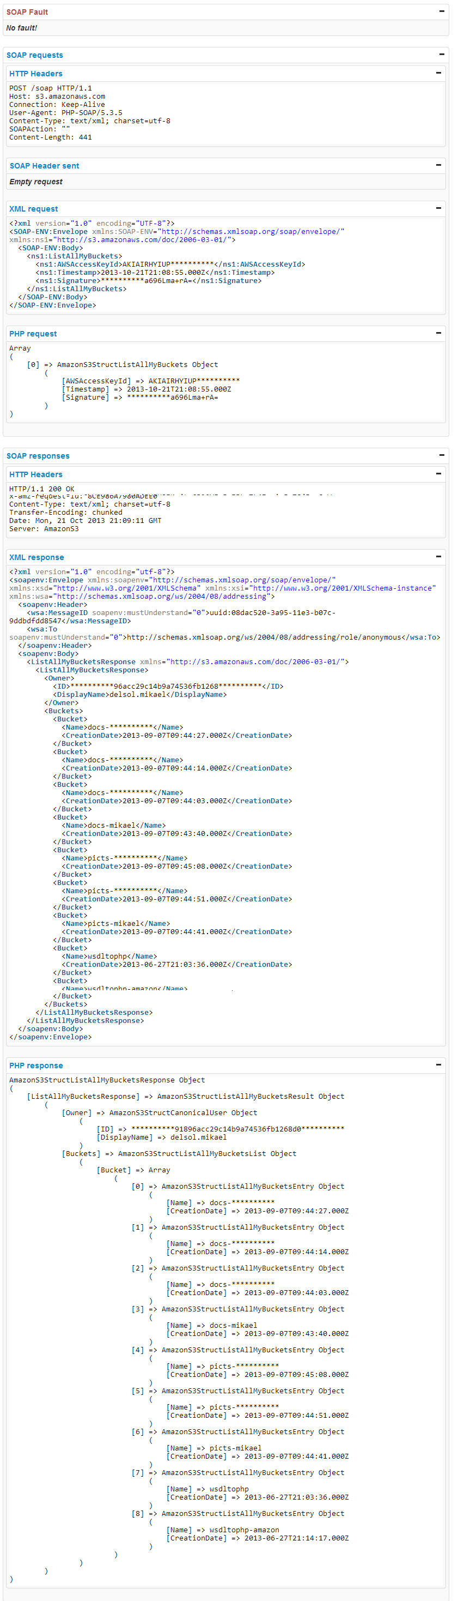The height and width of the screenshot is (1601, 458).
Task: Collapse the XML request panel
Action: point(438,208)
